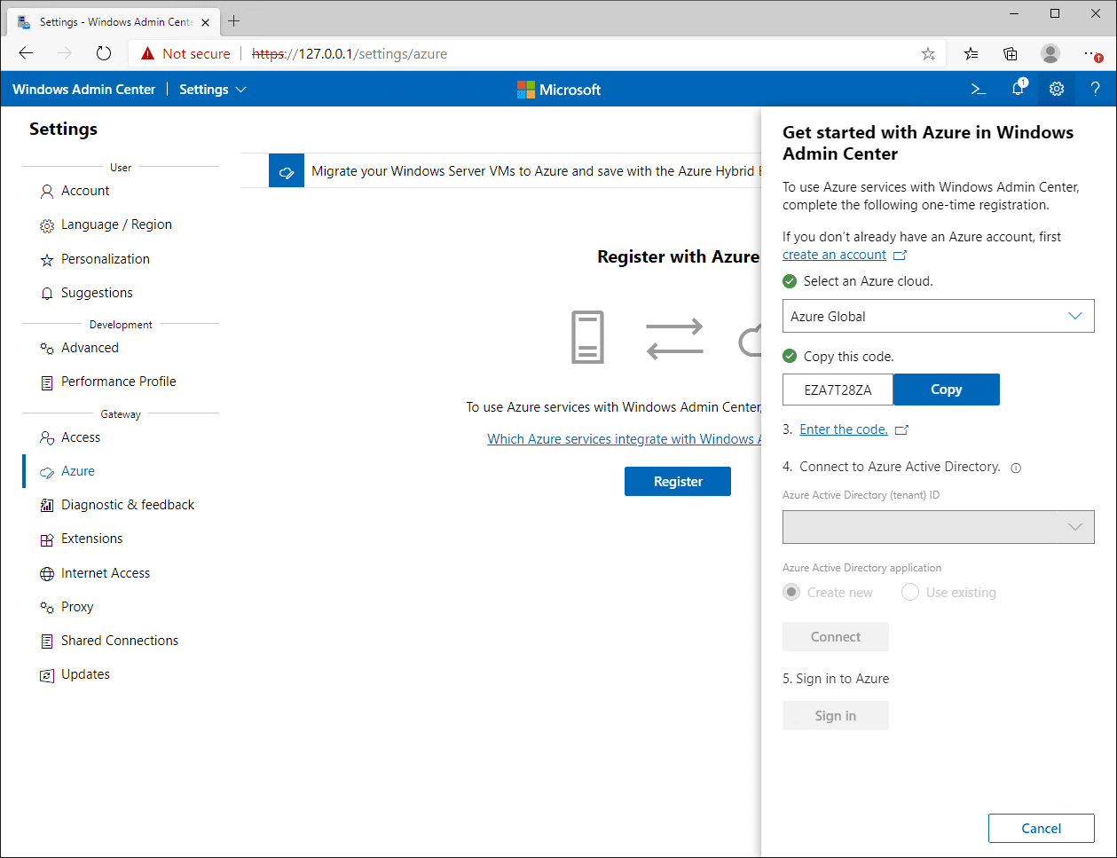Image resolution: width=1117 pixels, height=858 pixels.
Task: Open the PowerShell console icon
Action: point(978,89)
